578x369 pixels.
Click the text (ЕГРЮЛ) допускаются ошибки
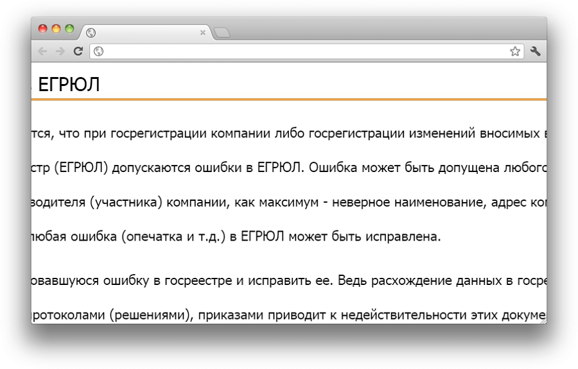148,167
